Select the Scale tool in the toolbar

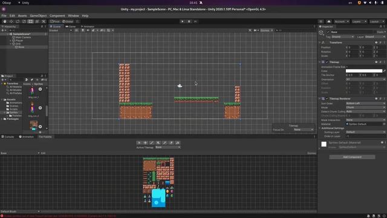pos(24,22)
